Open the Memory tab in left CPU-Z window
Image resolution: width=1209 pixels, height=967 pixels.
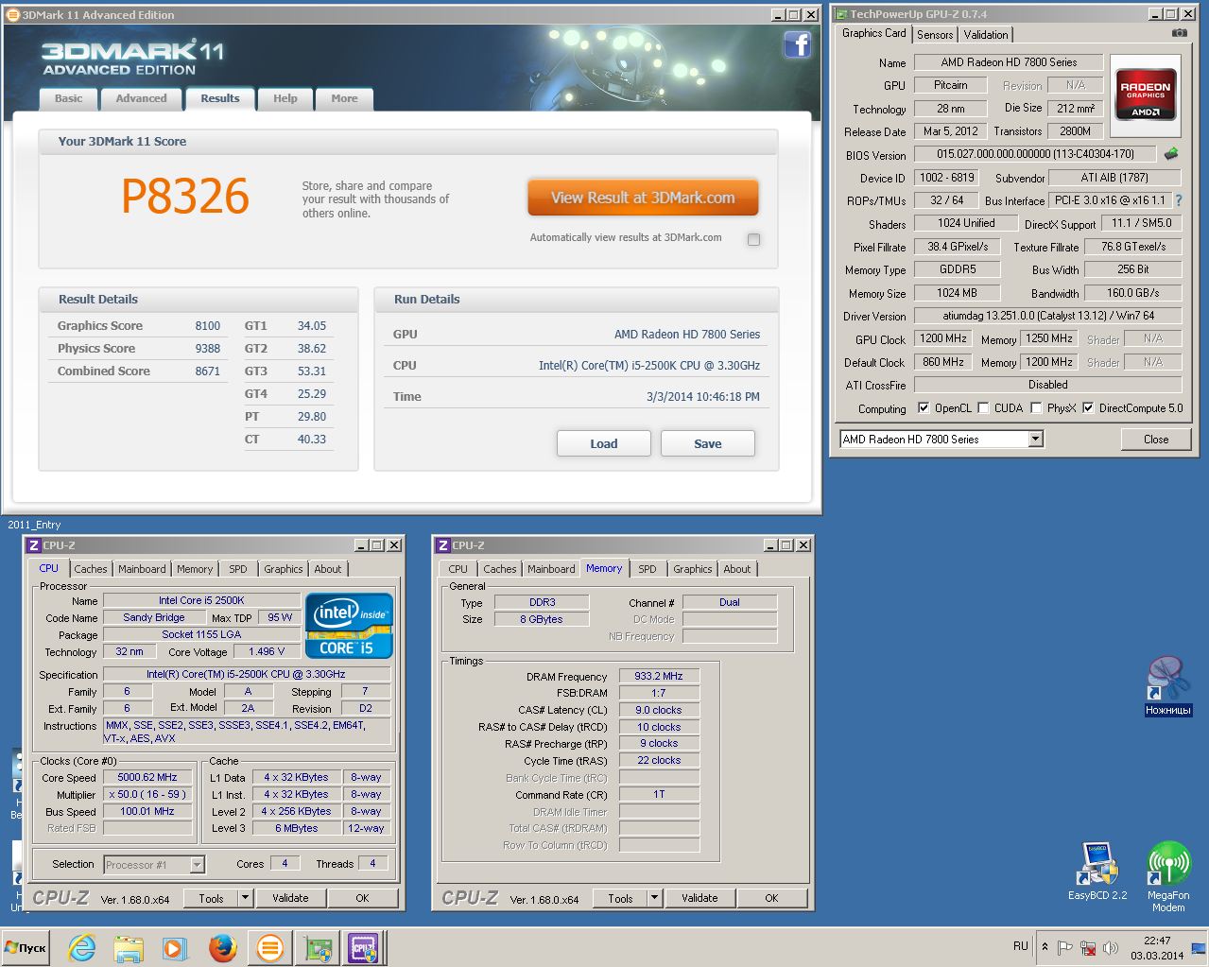coord(195,569)
